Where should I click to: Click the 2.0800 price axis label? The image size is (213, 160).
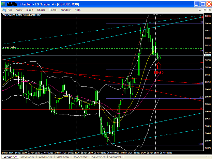pyautogui.click(x=208, y=38)
